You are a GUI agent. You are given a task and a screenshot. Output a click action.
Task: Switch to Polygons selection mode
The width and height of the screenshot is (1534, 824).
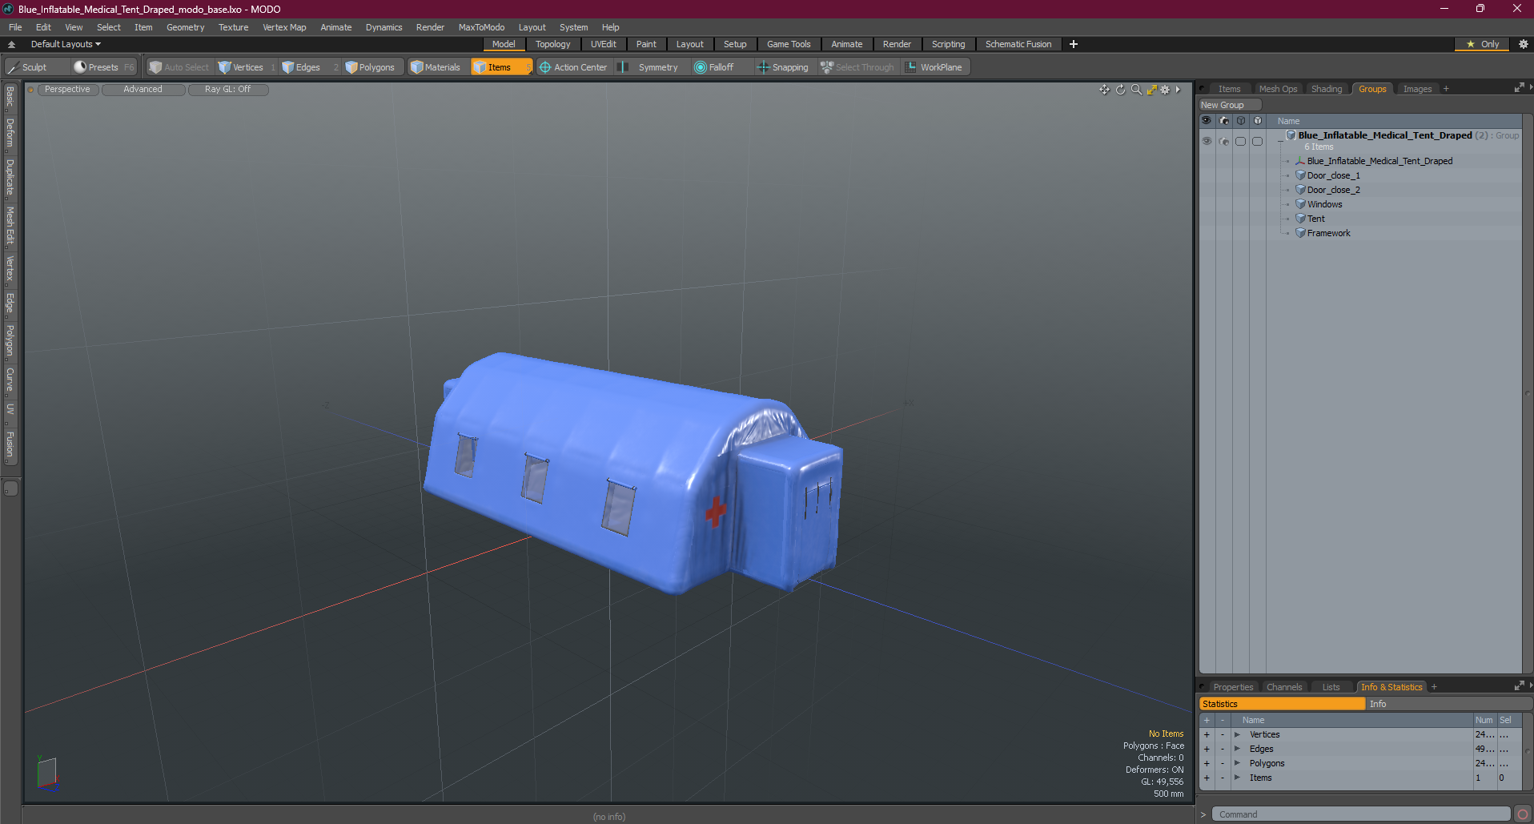[371, 67]
